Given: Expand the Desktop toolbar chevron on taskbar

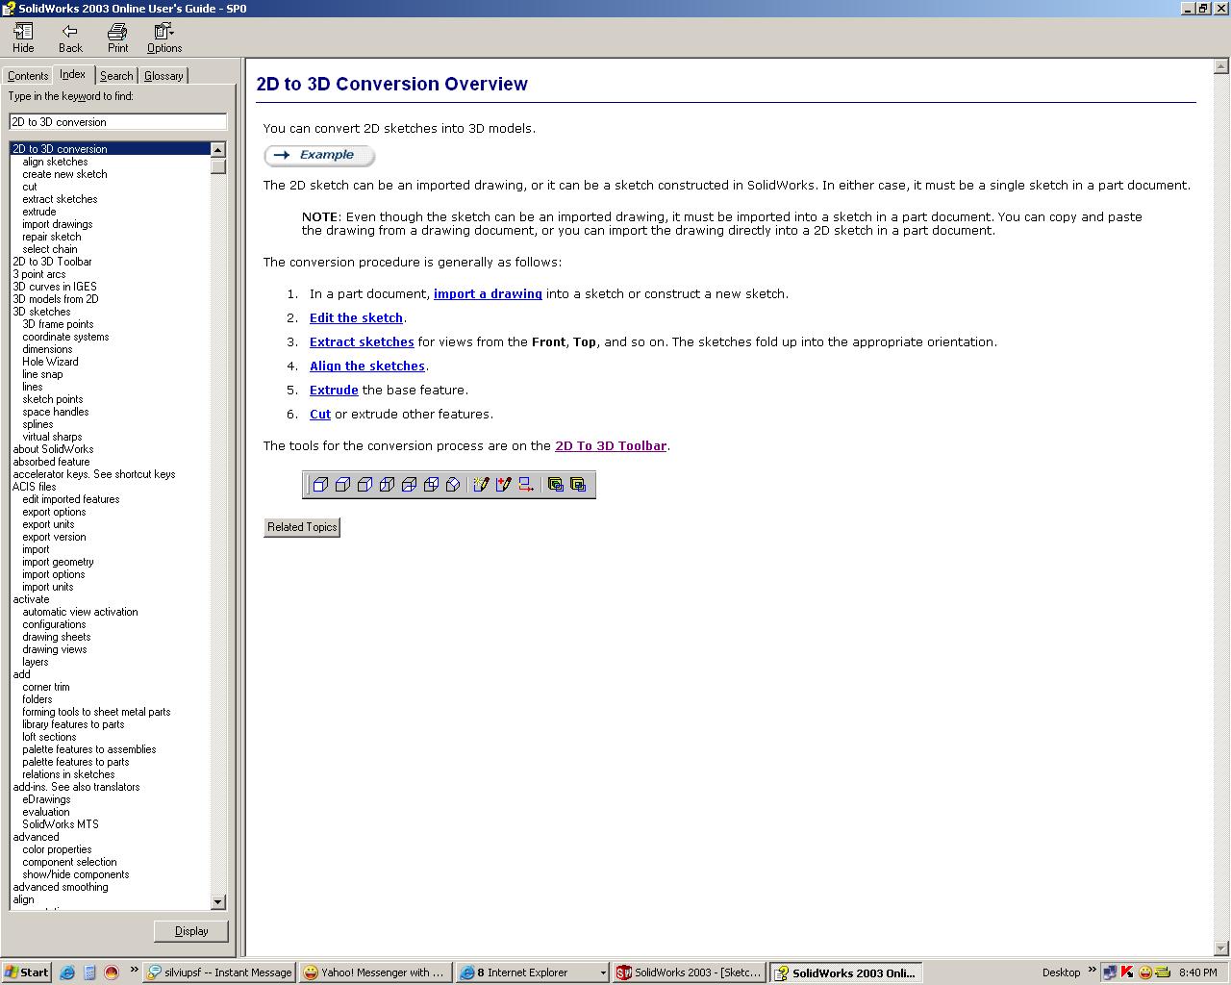Looking at the screenshot, I should pyautogui.click(x=1092, y=971).
